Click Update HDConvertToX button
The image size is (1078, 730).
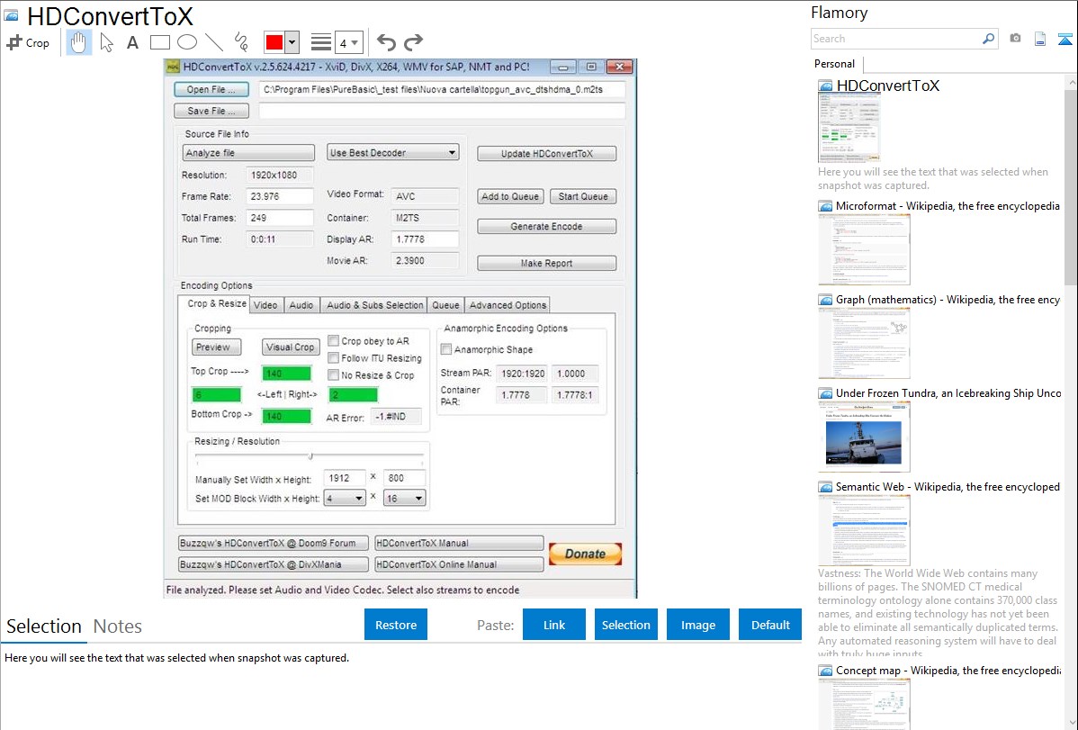point(546,153)
